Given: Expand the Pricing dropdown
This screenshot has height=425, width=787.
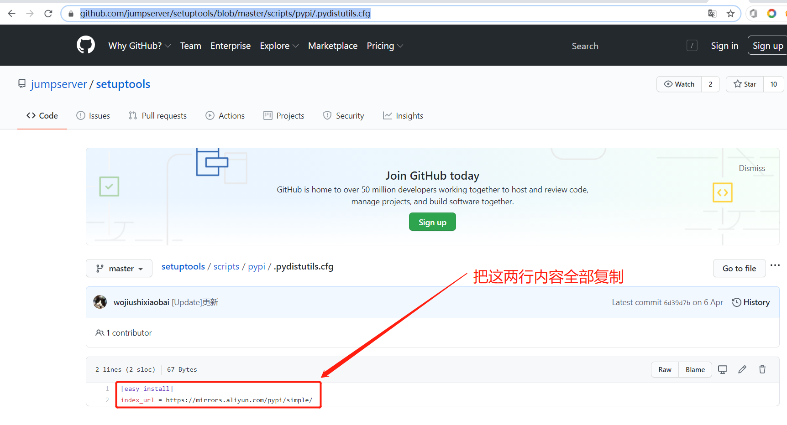Looking at the screenshot, I should [x=385, y=46].
